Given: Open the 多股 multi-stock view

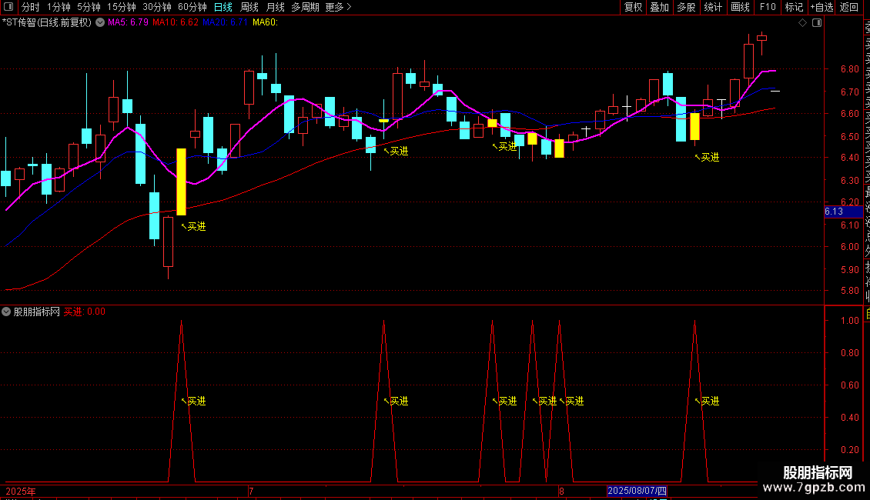Looking at the screenshot, I should click(x=686, y=7).
